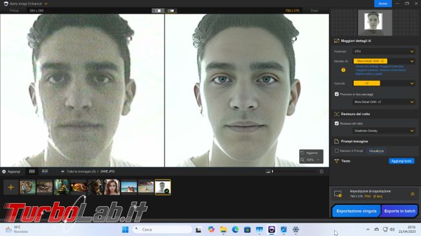Open Task View from the taskbar
Screen dimensions: 421x236
pos(199,230)
